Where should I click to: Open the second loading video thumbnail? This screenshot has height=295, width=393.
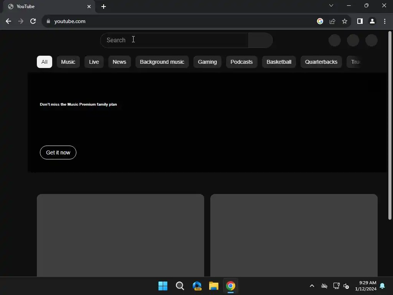point(294,235)
